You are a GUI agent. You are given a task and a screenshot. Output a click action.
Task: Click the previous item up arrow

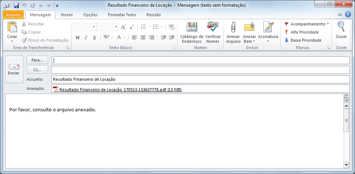(41, 6)
